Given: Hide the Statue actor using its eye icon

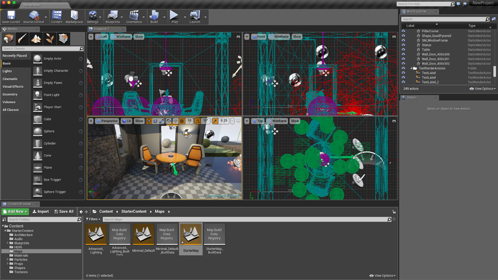Looking at the screenshot, I should tap(403, 45).
